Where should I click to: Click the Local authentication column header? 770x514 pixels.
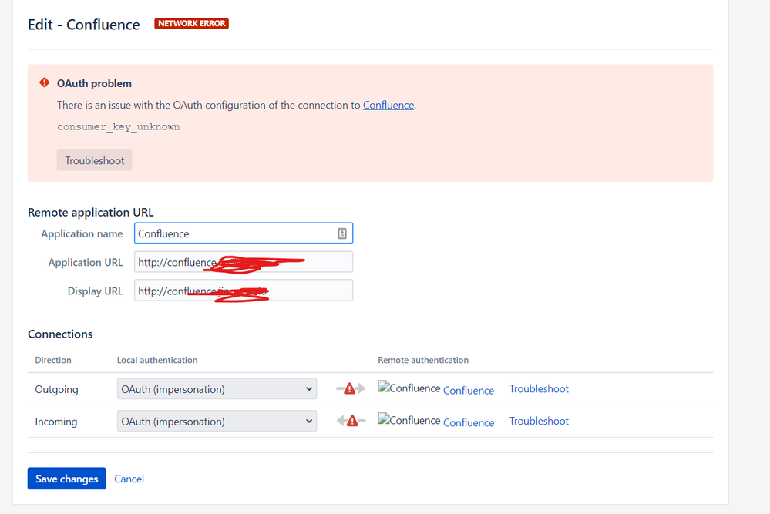coord(157,360)
